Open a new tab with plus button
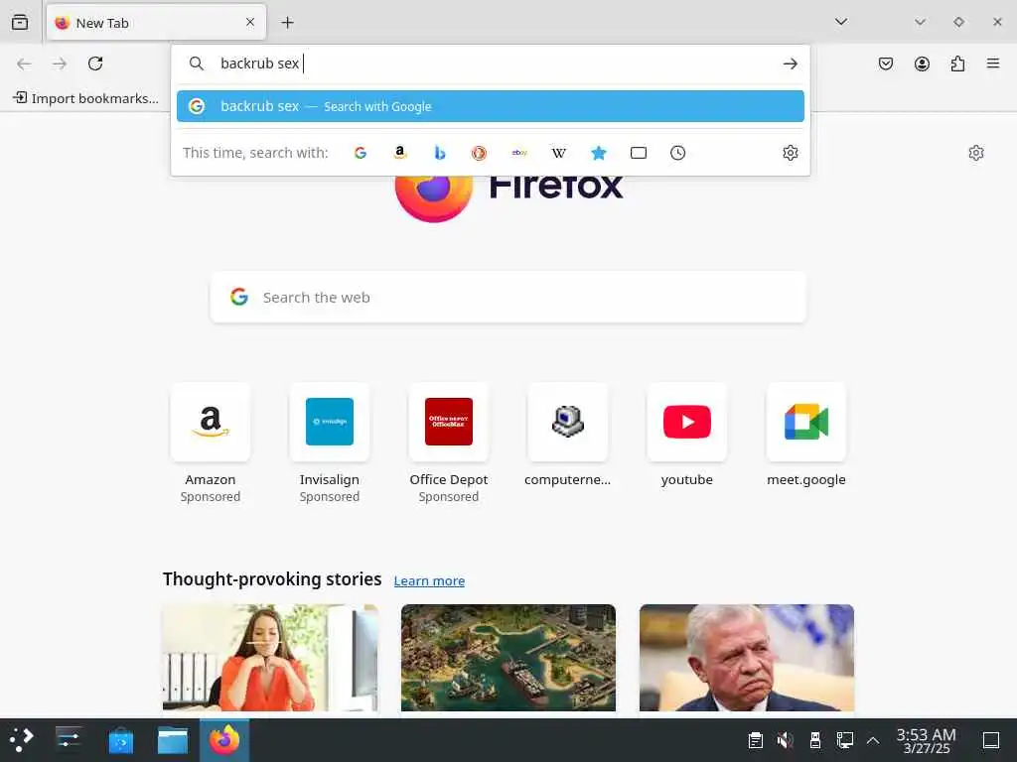The width and height of the screenshot is (1017, 762). tap(287, 23)
